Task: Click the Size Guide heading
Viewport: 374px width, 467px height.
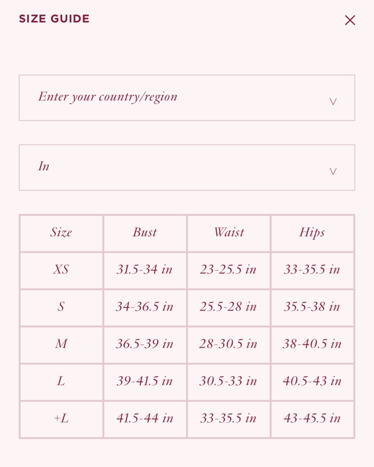Action: [54, 19]
